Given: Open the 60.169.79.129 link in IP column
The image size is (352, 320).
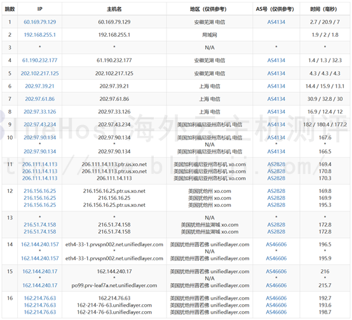Looking at the screenshot, I should (40, 22).
